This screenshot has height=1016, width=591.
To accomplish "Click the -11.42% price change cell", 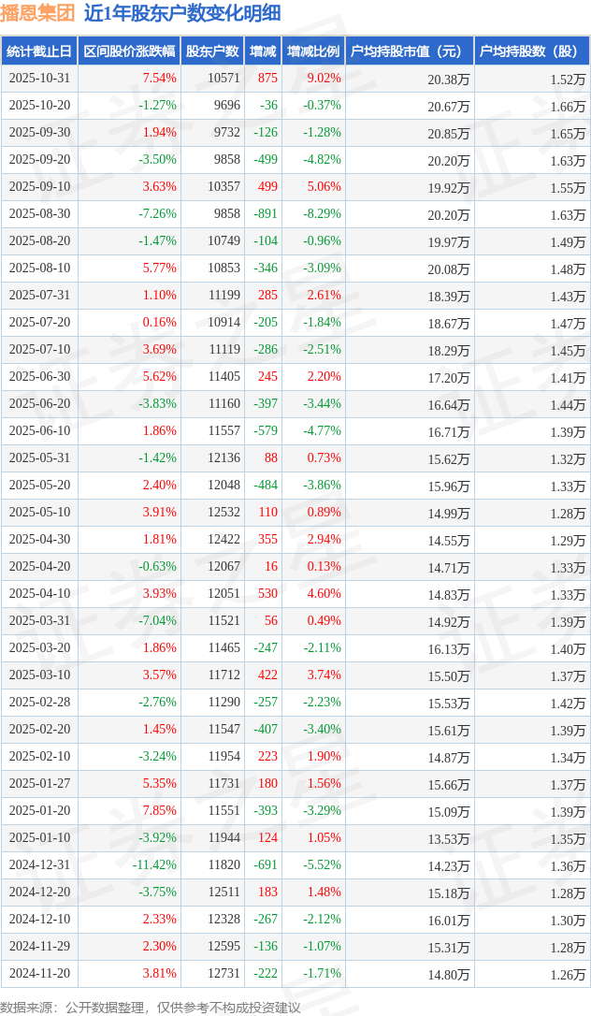I will 154,865.
